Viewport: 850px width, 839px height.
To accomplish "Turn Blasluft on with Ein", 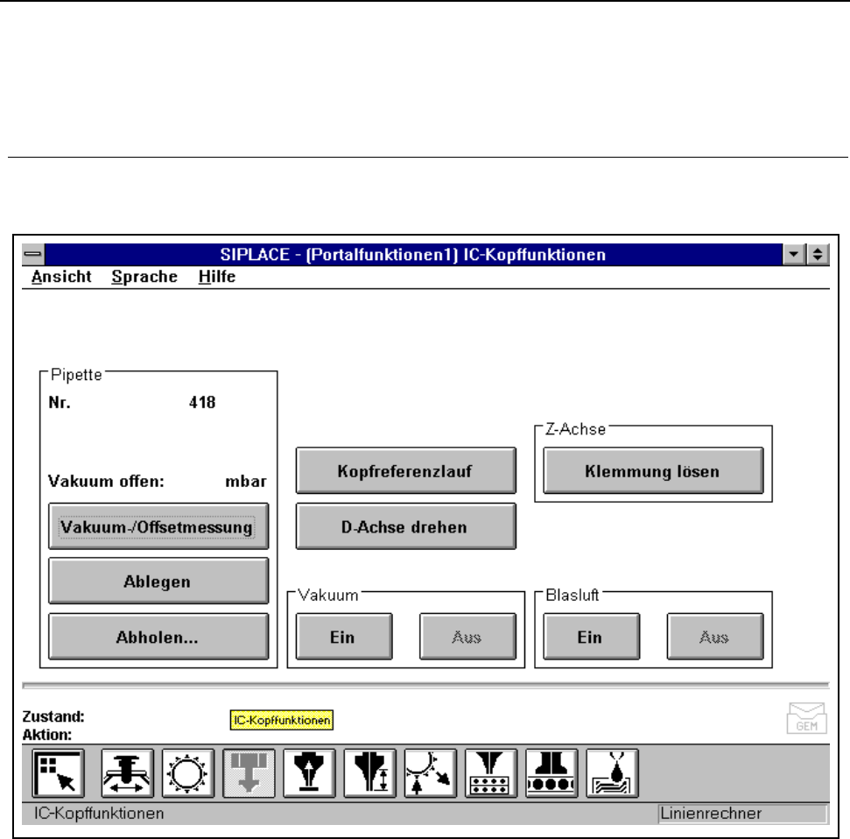I will (x=592, y=637).
